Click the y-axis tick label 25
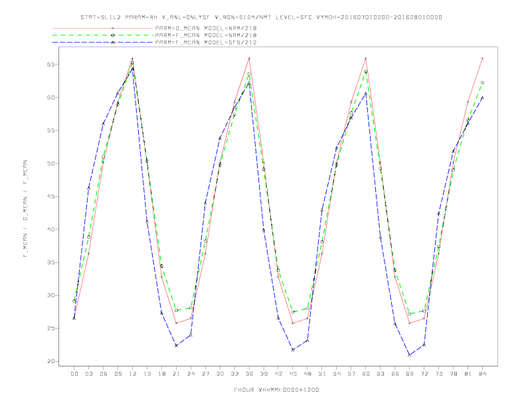This screenshot has width=526, height=407. (51, 328)
